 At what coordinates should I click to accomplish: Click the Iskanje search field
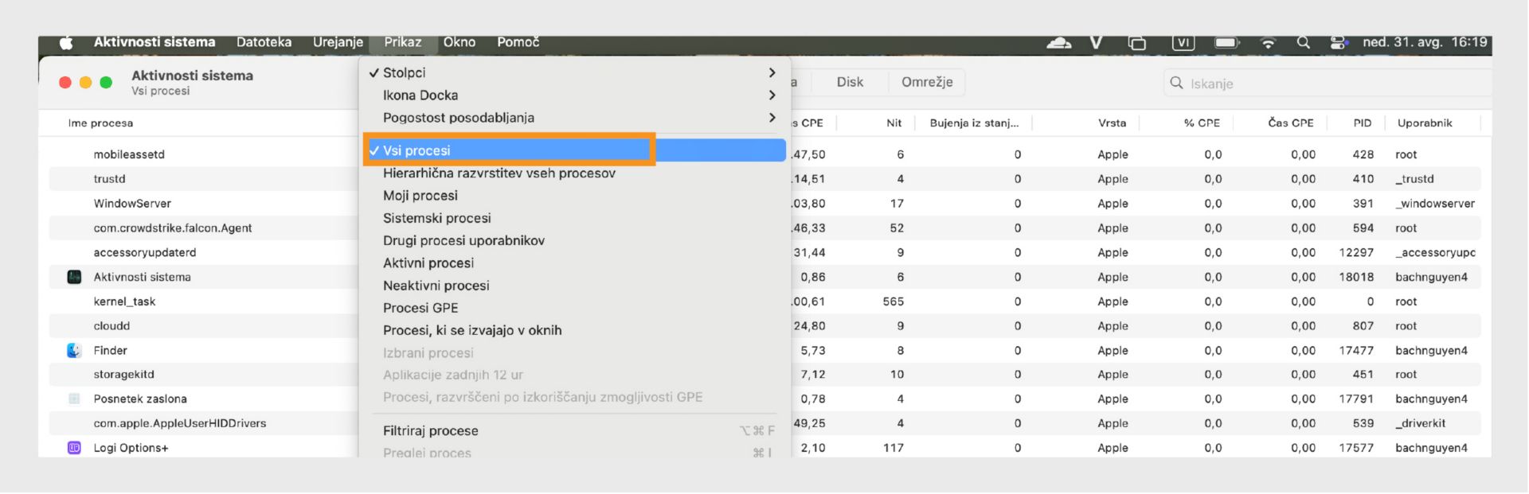(1322, 84)
